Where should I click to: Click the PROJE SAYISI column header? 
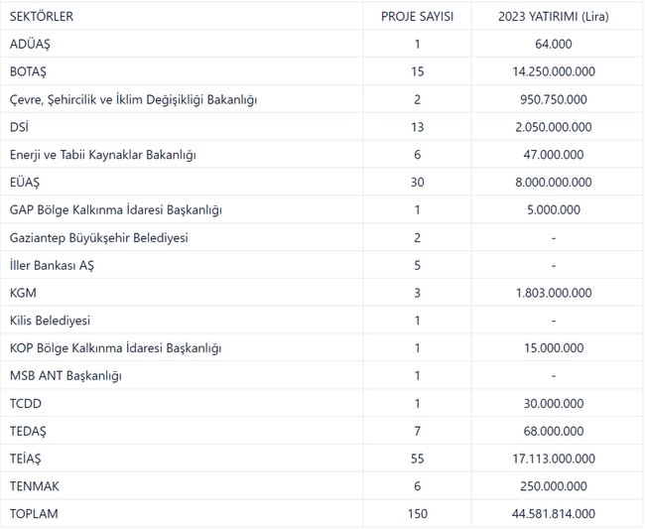[x=417, y=17]
